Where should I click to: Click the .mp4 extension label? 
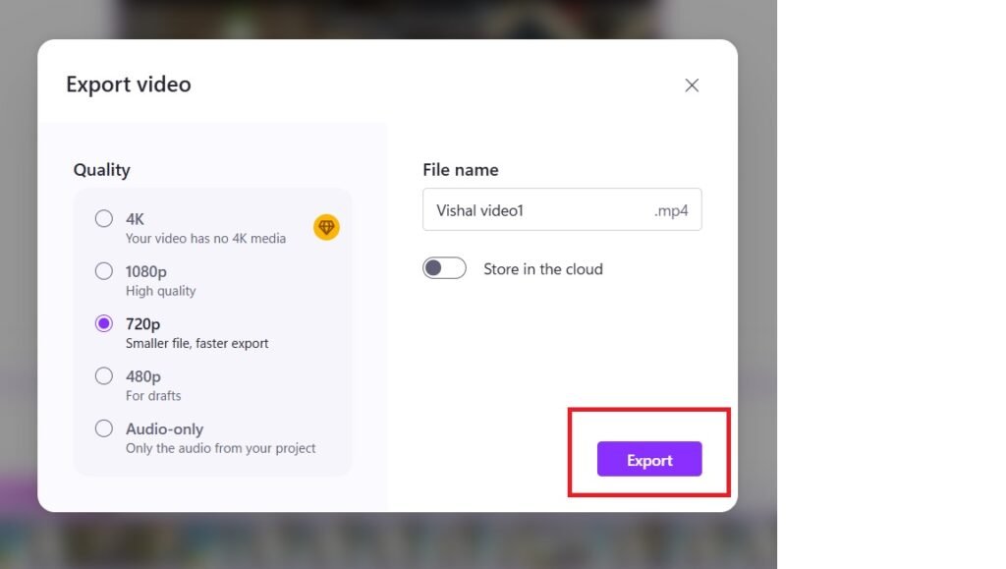[x=671, y=210]
